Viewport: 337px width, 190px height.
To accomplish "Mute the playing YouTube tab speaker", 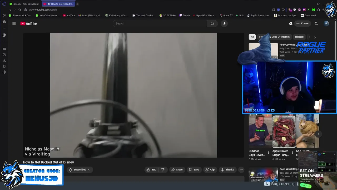I will click(49, 4).
